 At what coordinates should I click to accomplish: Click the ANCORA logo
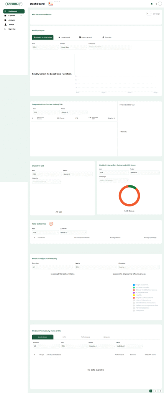[x=14, y=4]
